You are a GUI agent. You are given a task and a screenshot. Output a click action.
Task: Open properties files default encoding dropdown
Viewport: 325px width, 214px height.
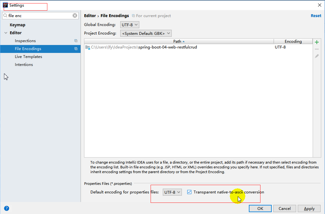tap(172, 192)
